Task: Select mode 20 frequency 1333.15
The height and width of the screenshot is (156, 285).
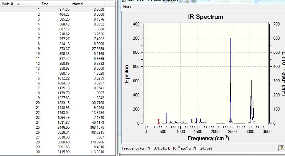Action: pyautogui.click(x=64, y=103)
